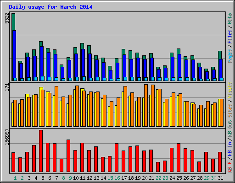This screenshot has width=235, height=183.
Task: Click day 3 on the date axis
Action: click(29, 178)
